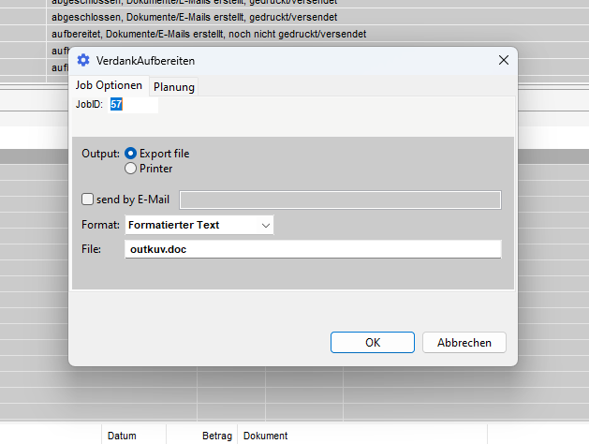
Task: Click the Betrag column header
Action: click(215, 436)
